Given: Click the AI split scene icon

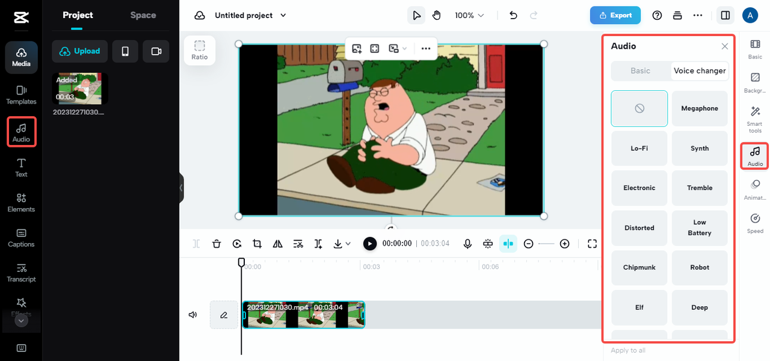Looking at the screenshot, I should (x=318, y=244).
